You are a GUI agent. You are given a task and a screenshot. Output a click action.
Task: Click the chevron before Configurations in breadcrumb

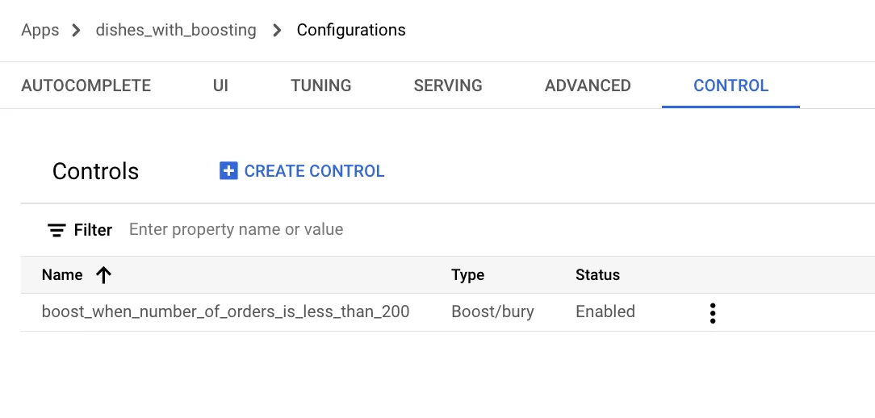click(277, 31)
